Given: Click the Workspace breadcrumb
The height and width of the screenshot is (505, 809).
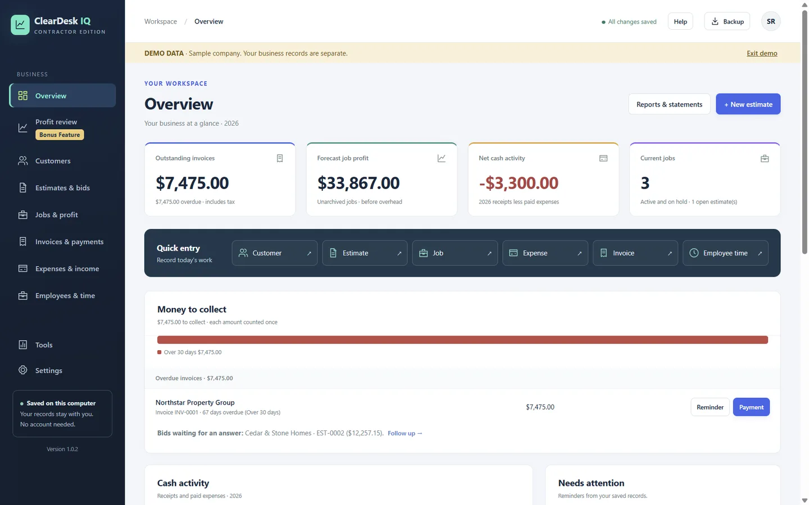Looking at the screenshot, I should tap(161, 21).
